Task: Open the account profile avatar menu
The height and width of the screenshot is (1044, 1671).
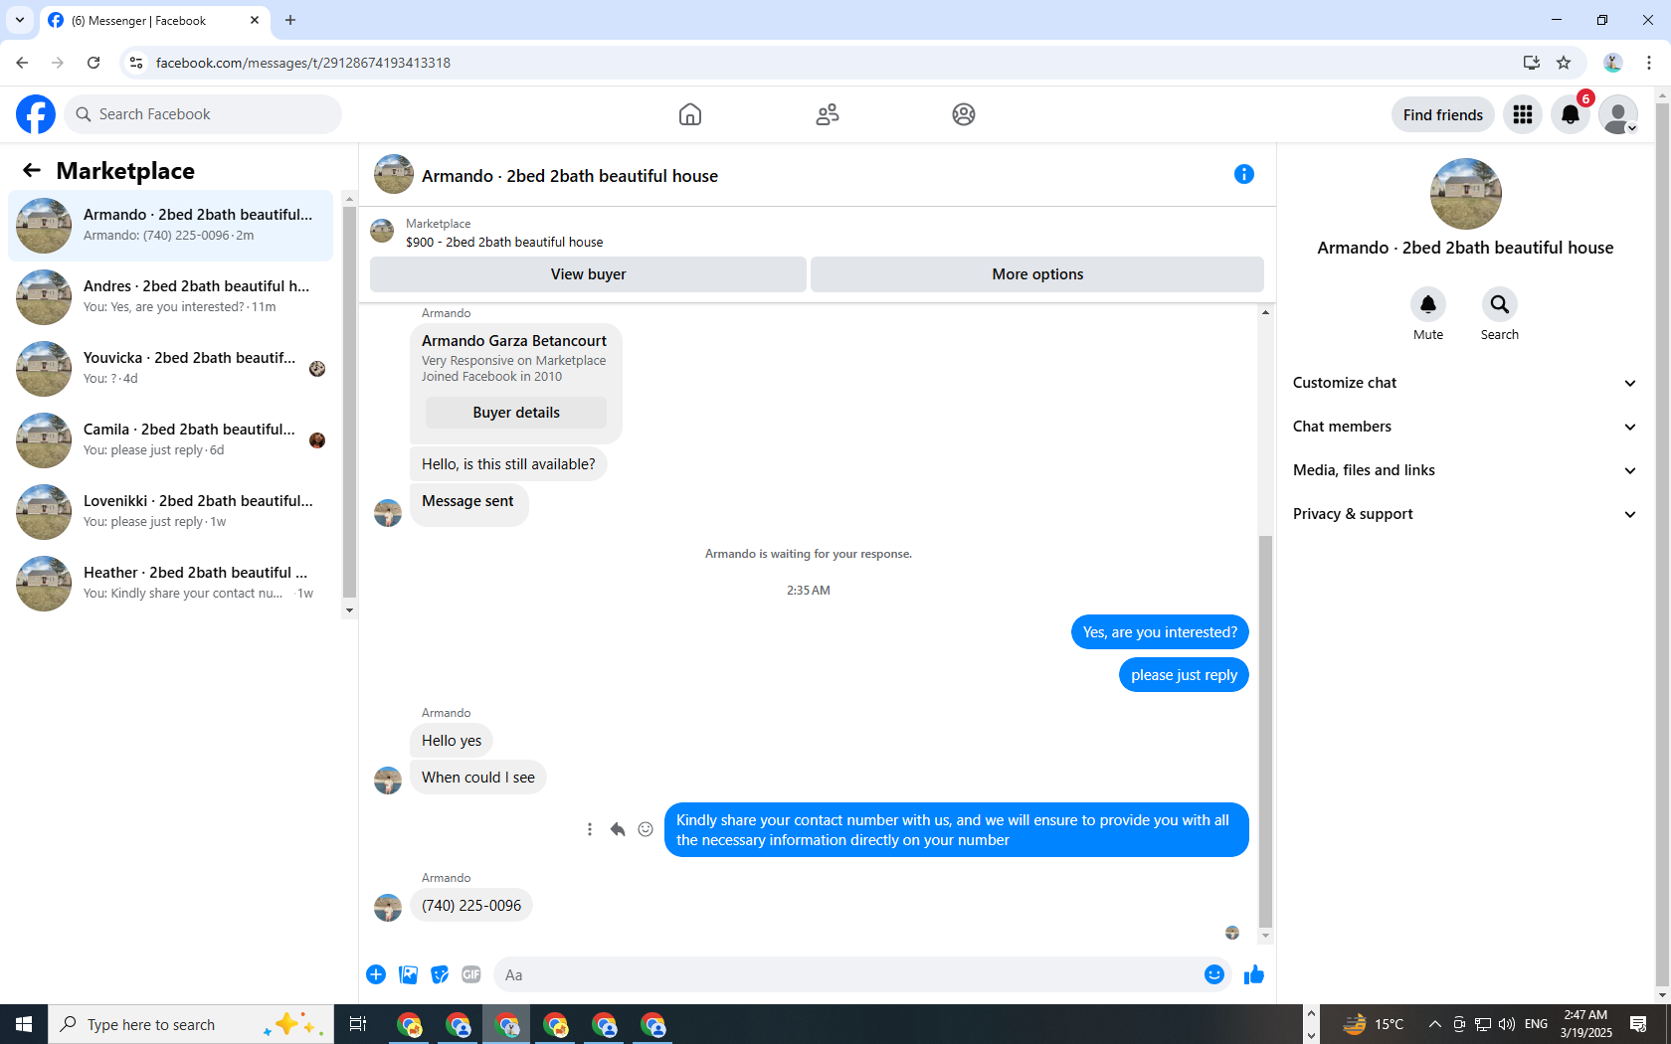Action: pyautogui.click(x=1618, y=114)
